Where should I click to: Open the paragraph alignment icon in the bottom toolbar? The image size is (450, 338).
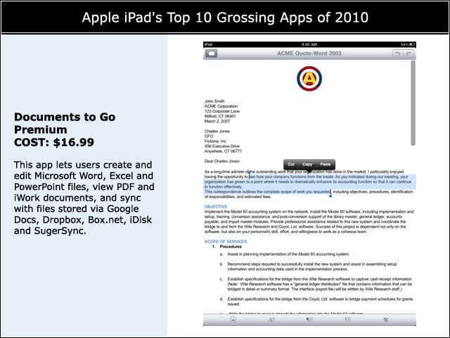pyautogui.click(x=309, y=319)
